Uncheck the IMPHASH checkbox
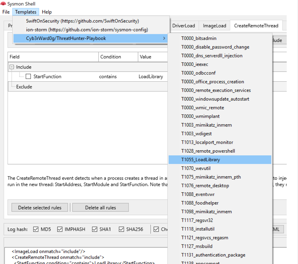This screenshot has height=264, width=298. coord(60,229)
